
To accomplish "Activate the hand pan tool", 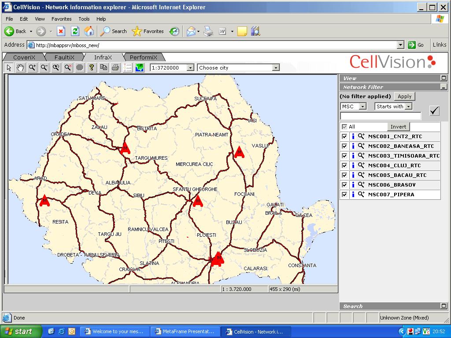I will (x=20, y=68).
